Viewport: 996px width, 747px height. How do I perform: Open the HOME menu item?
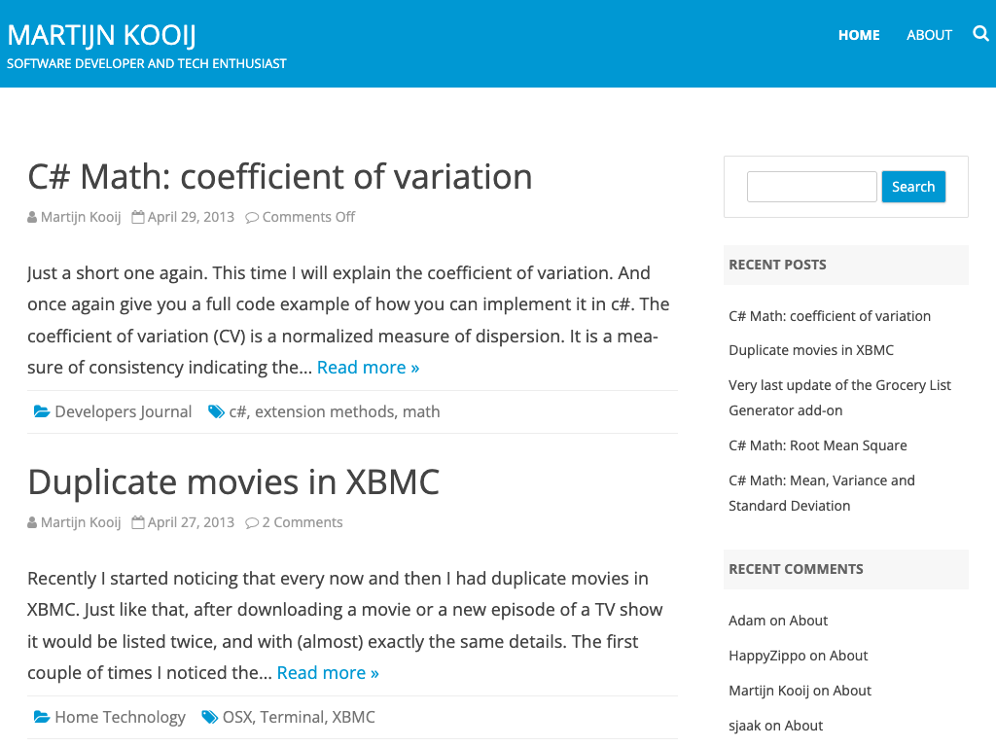point(859,35)
